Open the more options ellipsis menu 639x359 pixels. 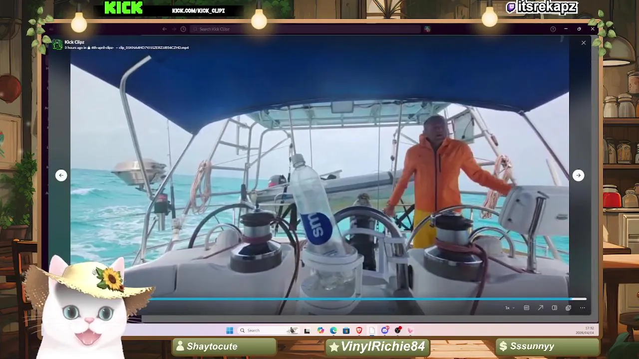[x=582, y=308]
